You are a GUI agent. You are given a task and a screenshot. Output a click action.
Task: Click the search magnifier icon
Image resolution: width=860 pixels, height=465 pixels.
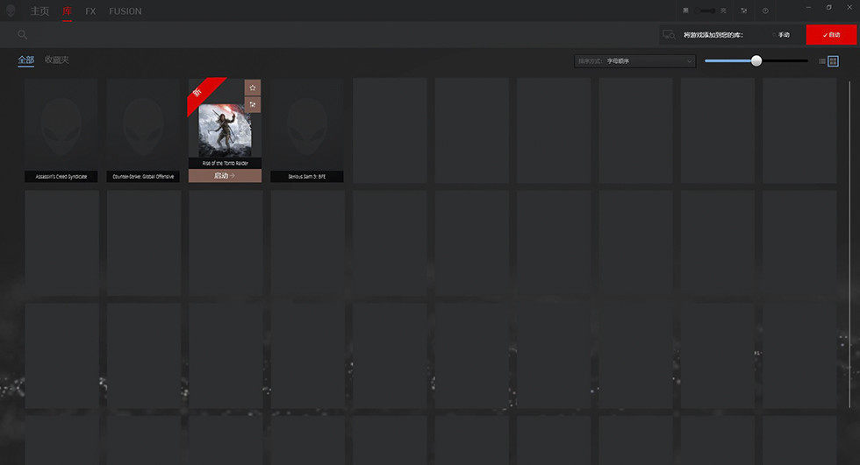pos(22,34)
